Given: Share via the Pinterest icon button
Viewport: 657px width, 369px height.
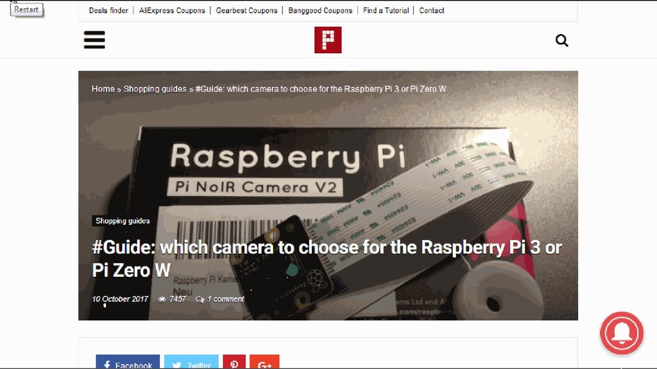Looking at the screenshot, I should coord(234,361).
